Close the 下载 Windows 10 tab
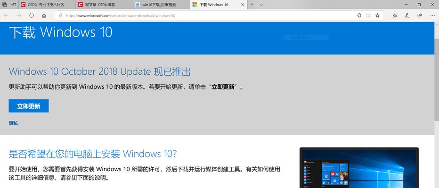 click(243, 5)
